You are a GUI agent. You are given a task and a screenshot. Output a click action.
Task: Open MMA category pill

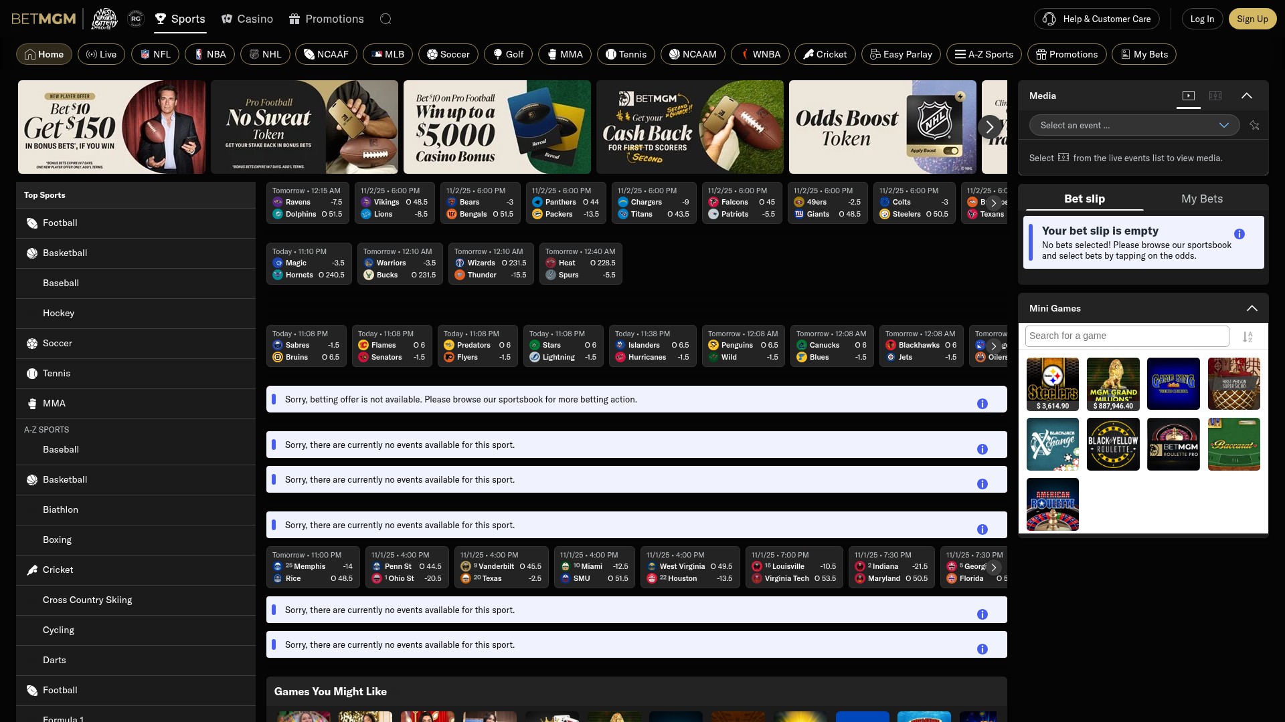[x=565, y=54]
